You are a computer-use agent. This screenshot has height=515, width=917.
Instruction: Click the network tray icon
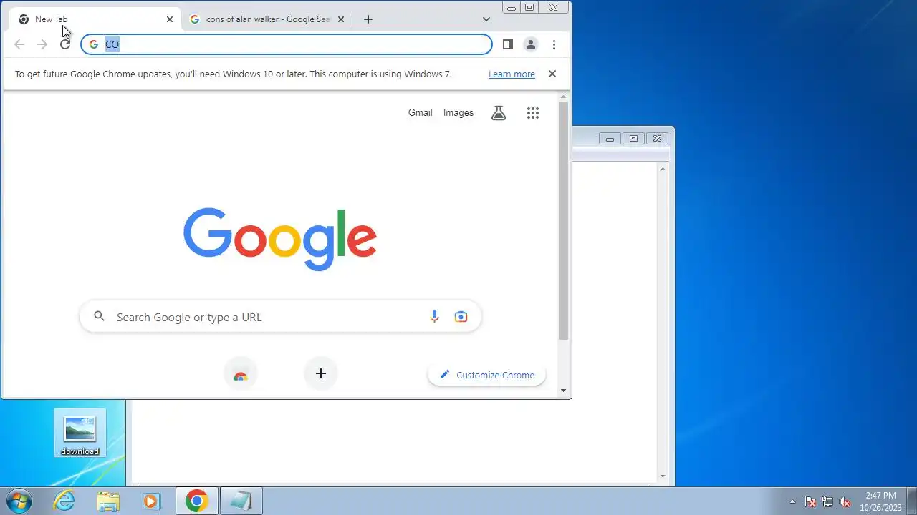pyautogui.click(x=827, y=501)
